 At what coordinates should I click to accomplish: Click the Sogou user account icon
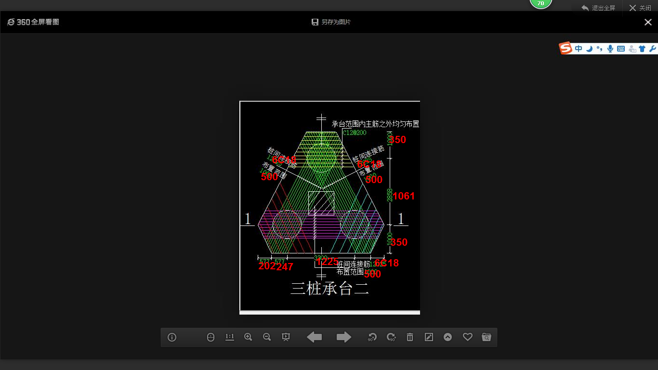632,49
